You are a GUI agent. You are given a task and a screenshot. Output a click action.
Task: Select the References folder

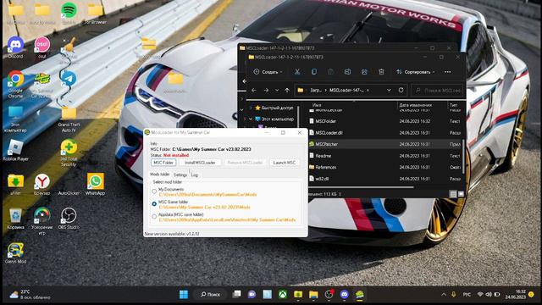325,167
